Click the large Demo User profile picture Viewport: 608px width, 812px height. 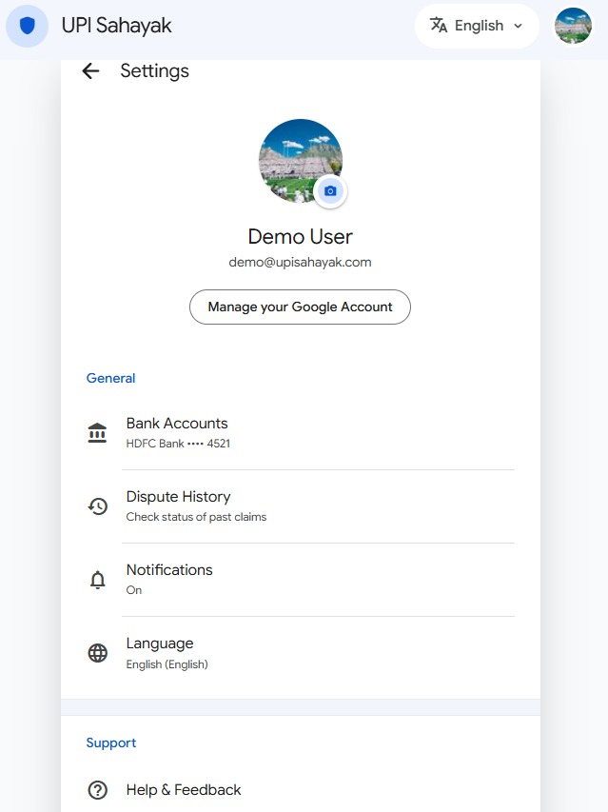click(x=300, y=161)
